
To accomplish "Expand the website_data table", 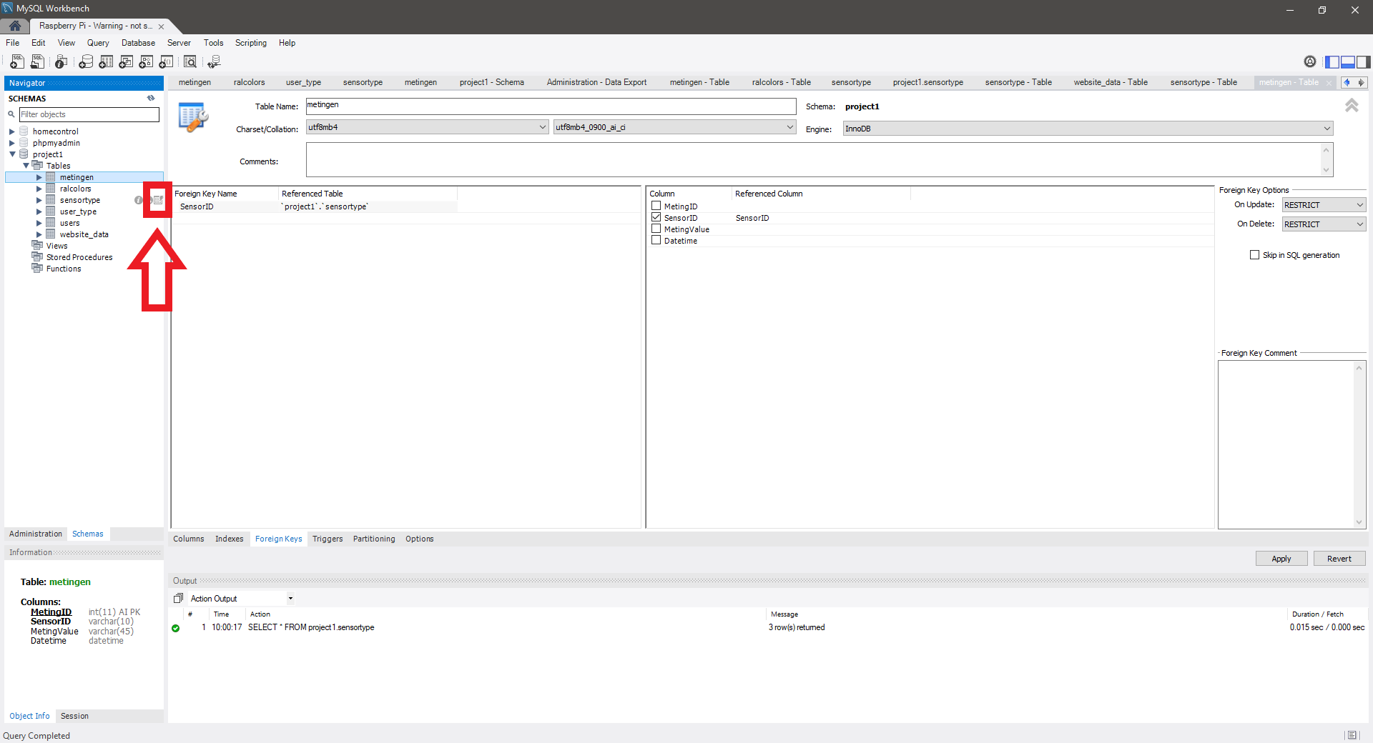I will pyautogui.click(x=39, y=234).
